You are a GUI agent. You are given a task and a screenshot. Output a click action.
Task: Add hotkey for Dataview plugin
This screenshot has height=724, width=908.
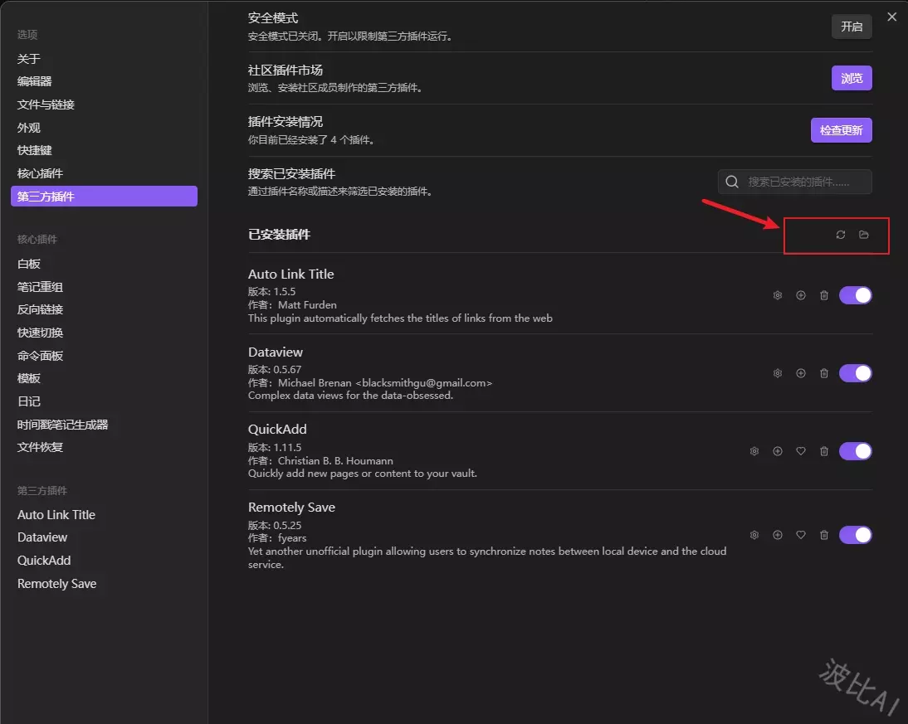pyautogui.click(x=800, y=373)
